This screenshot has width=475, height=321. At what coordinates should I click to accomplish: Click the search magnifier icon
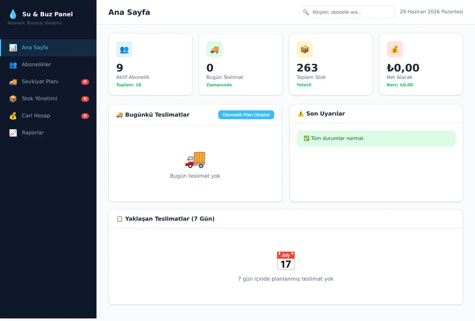pos(306,12)
